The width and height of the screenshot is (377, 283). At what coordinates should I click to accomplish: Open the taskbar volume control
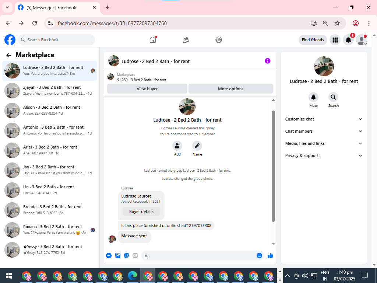pyautogui.click(x=305, y=276)
